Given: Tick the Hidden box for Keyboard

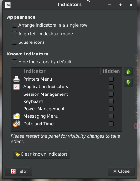Looking at the screenshot, I should (x=111, y=101).
